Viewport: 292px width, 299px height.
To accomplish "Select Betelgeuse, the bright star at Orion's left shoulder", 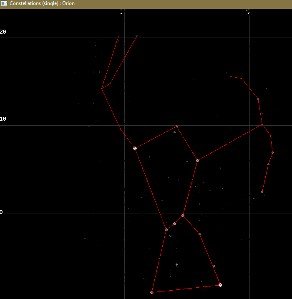I will coord(135,148).
